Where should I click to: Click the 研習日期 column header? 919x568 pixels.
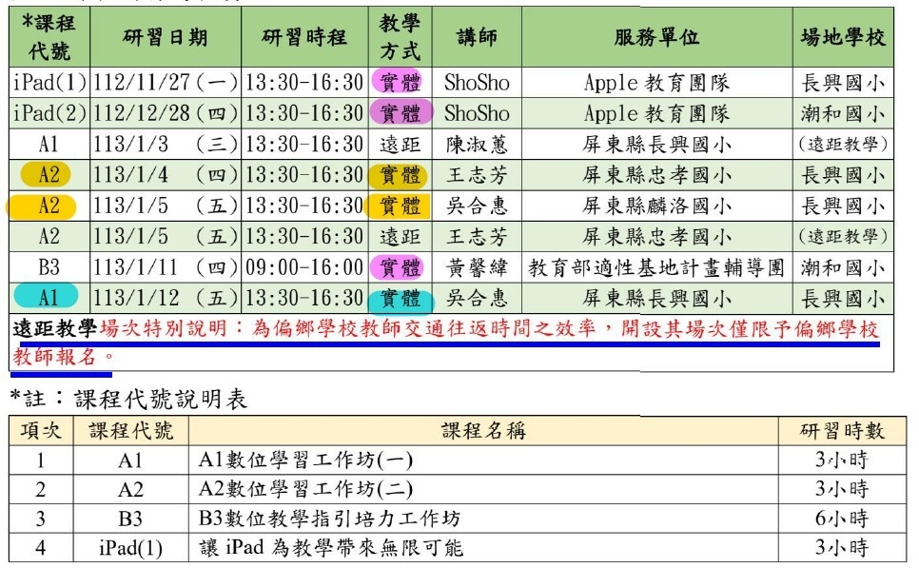pyautogui.click(x=166, y=37)
